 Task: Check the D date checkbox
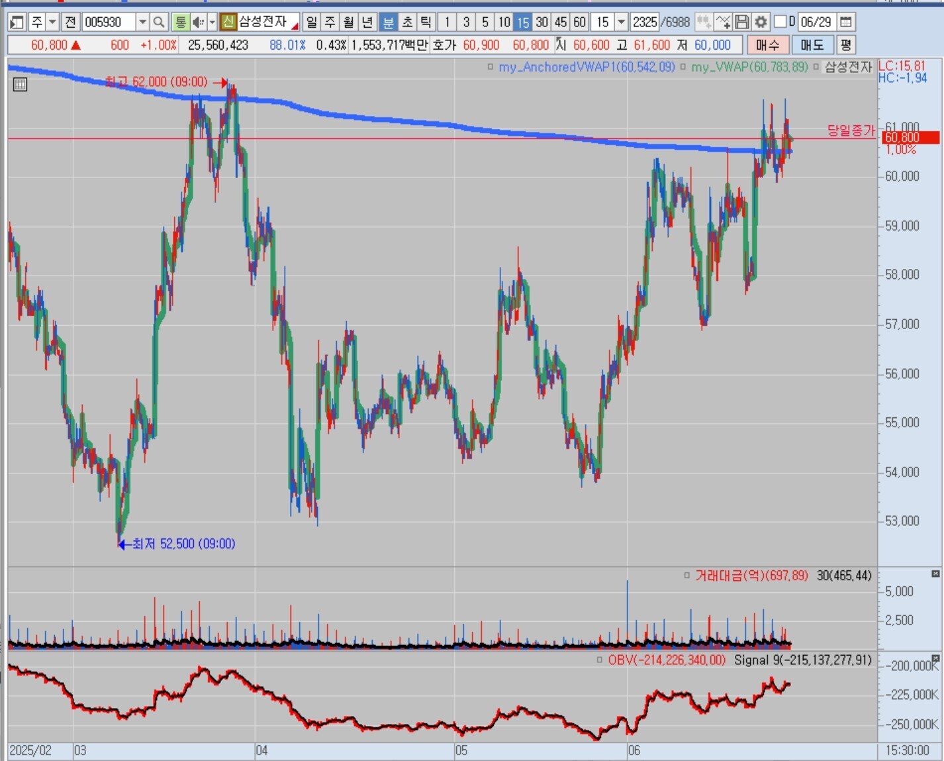(780, 22)
